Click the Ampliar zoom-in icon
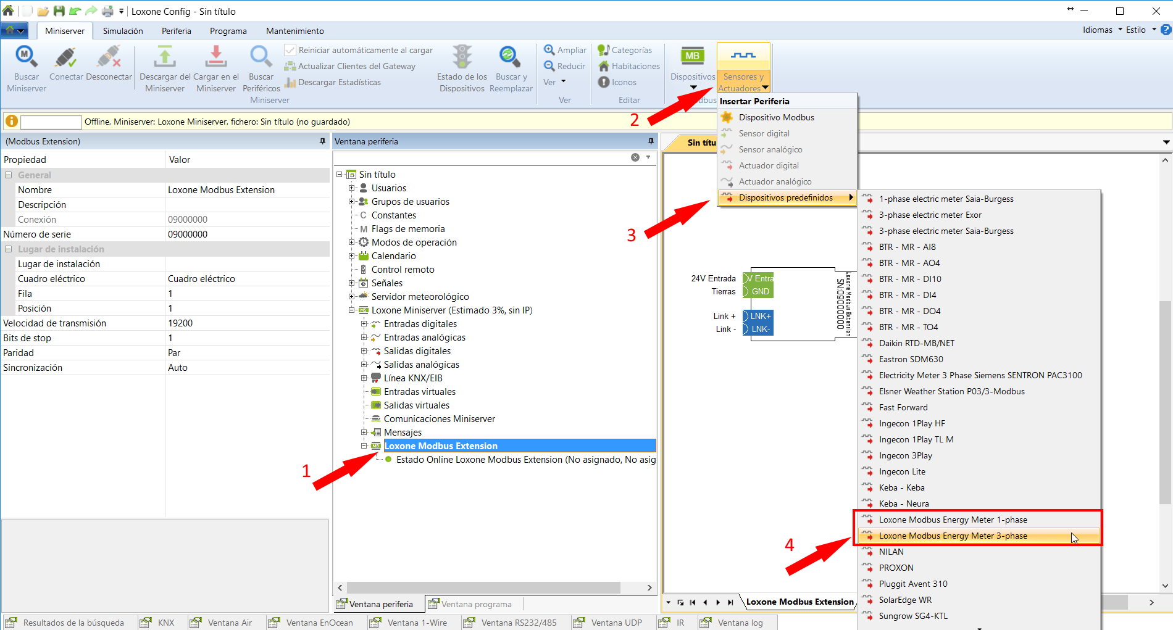1173x630 pixels. (x=549, y=50)
